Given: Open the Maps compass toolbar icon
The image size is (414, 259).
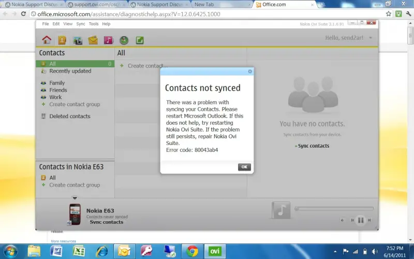Looking at the screenshot, I should pyautogui.click(x=124, y=40).
